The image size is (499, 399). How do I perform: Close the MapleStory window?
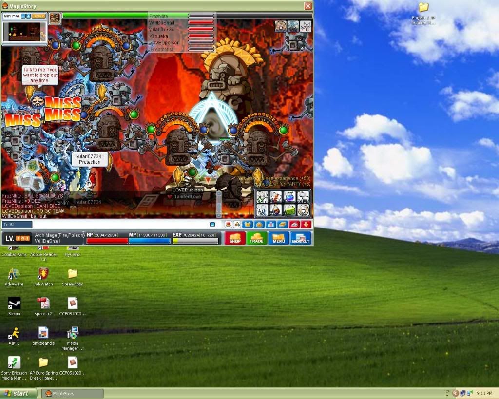point(308,6)
